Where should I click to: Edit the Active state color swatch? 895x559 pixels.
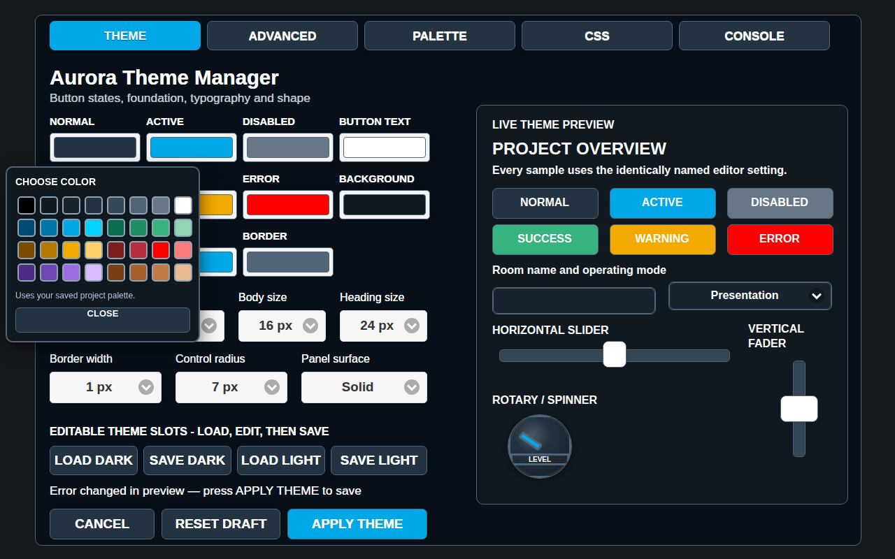click(x=192, y=147)
